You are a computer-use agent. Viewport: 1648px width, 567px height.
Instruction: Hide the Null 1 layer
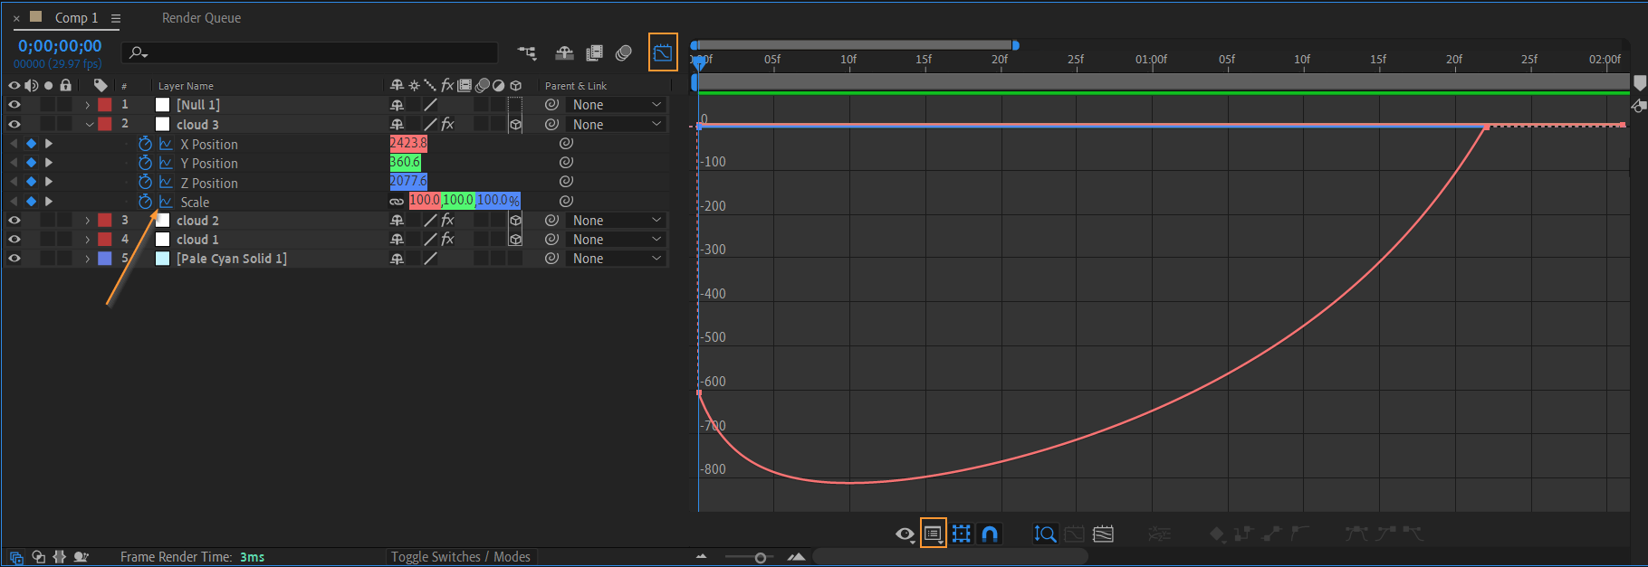(x=14, y=105)
